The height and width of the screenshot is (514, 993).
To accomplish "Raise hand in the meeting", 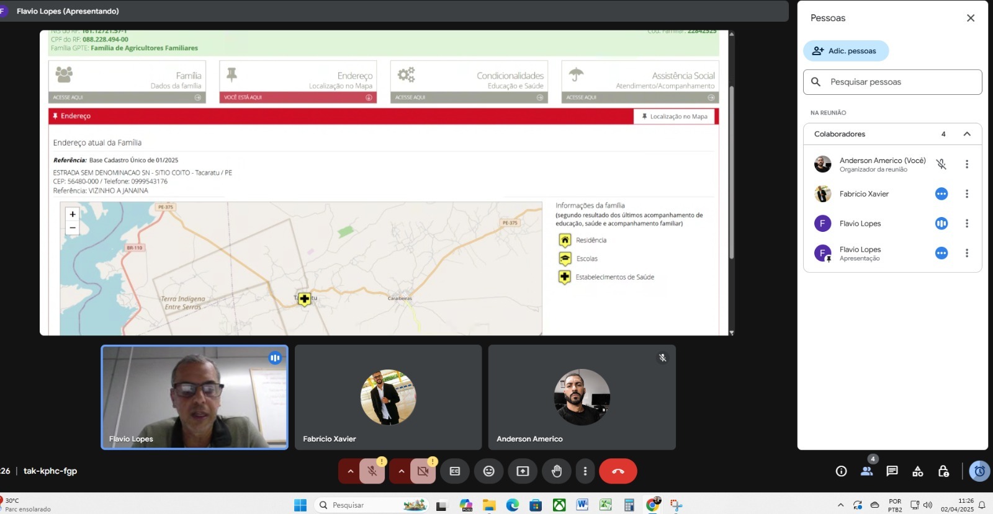I will click(x=557, y=471).
